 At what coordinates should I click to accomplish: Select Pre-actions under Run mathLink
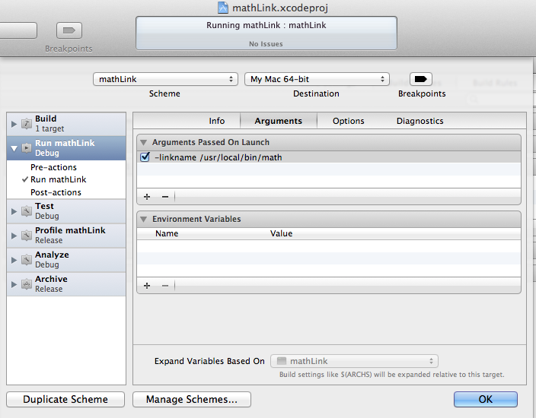click(53, 167)
